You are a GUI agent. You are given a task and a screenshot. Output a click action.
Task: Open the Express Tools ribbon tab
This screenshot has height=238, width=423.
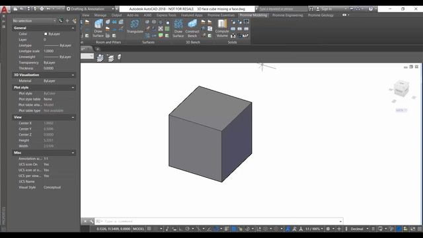(x=166, y=15)
